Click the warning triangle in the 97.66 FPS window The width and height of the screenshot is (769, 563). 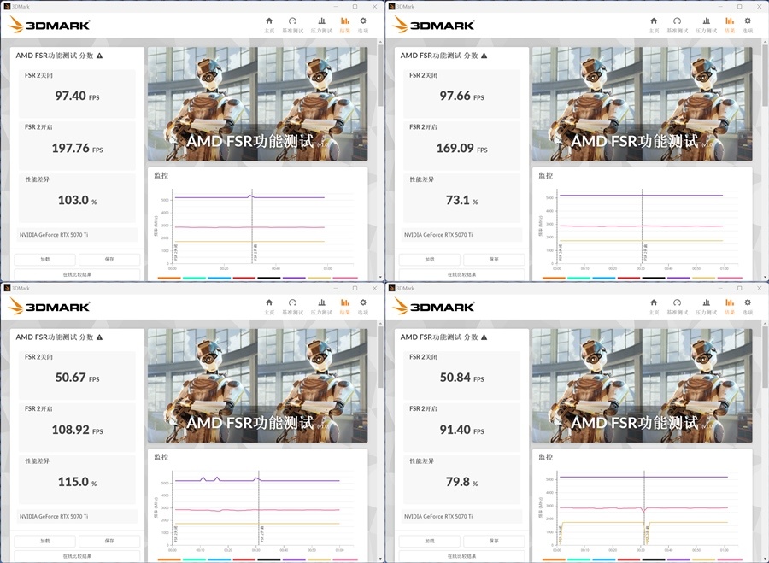click(484, 56)
